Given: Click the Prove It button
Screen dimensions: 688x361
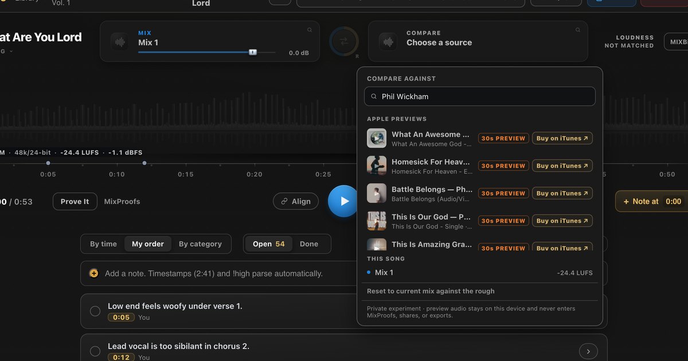Looking at the screenshot, I should [75, 201].
